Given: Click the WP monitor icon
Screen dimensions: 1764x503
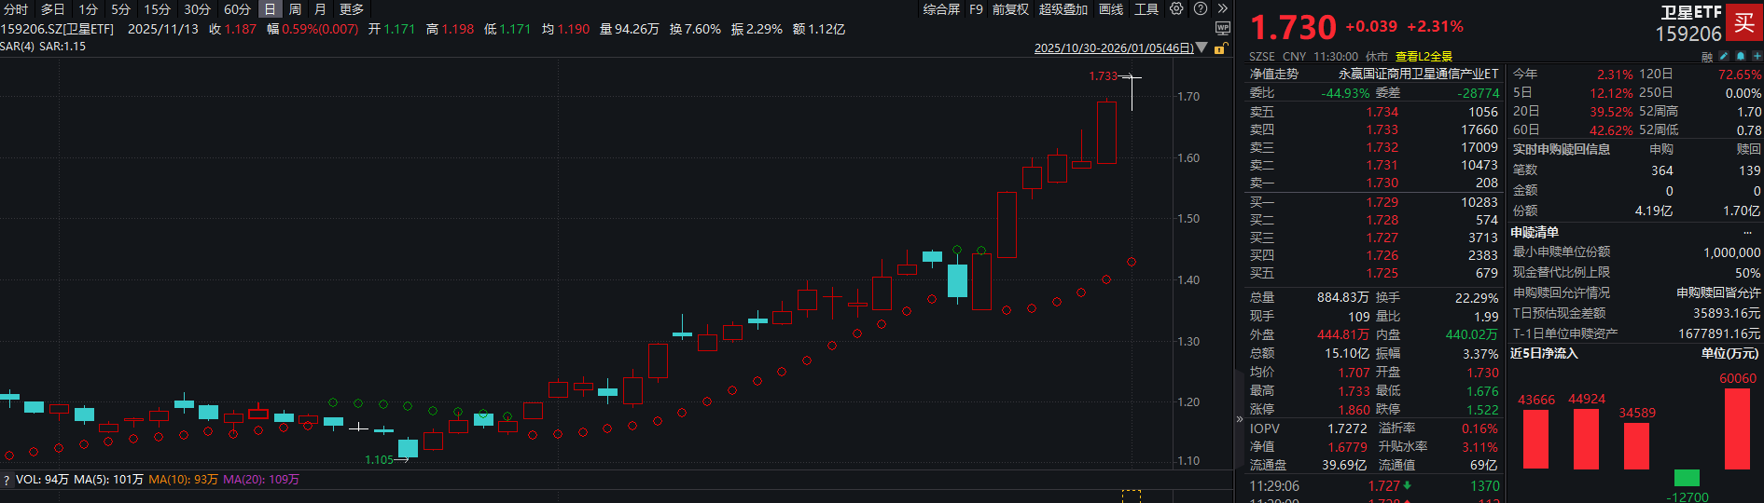Looking at the screenshot, I should point(1223,29).
